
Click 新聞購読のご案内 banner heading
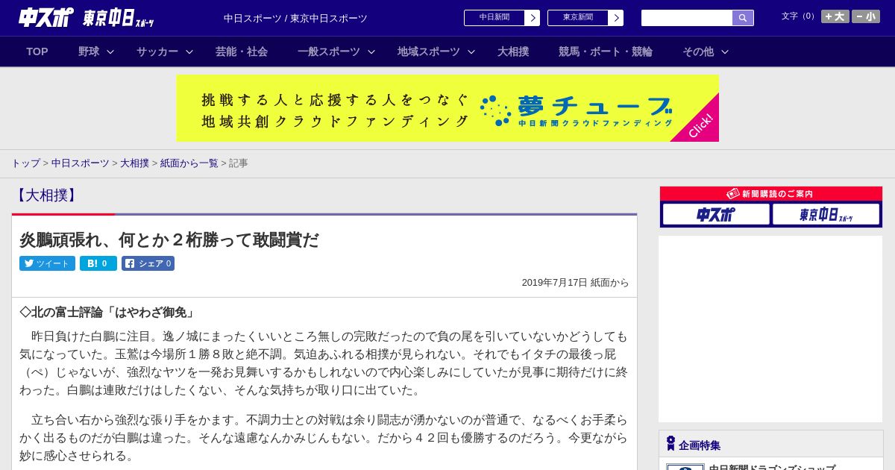point(770,194)
